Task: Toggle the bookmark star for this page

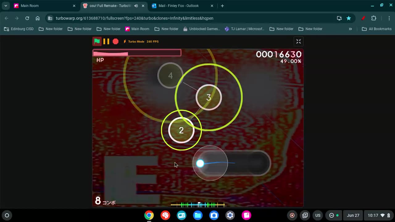Action: (x=349, y=18)
